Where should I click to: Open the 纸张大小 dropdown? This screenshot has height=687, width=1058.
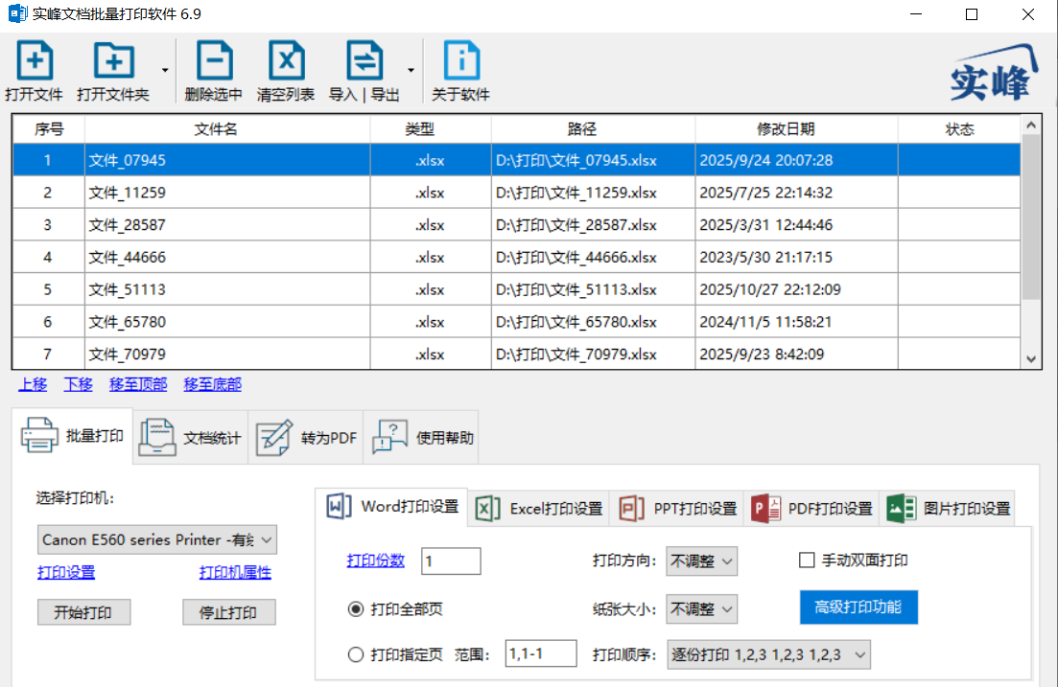702,608
